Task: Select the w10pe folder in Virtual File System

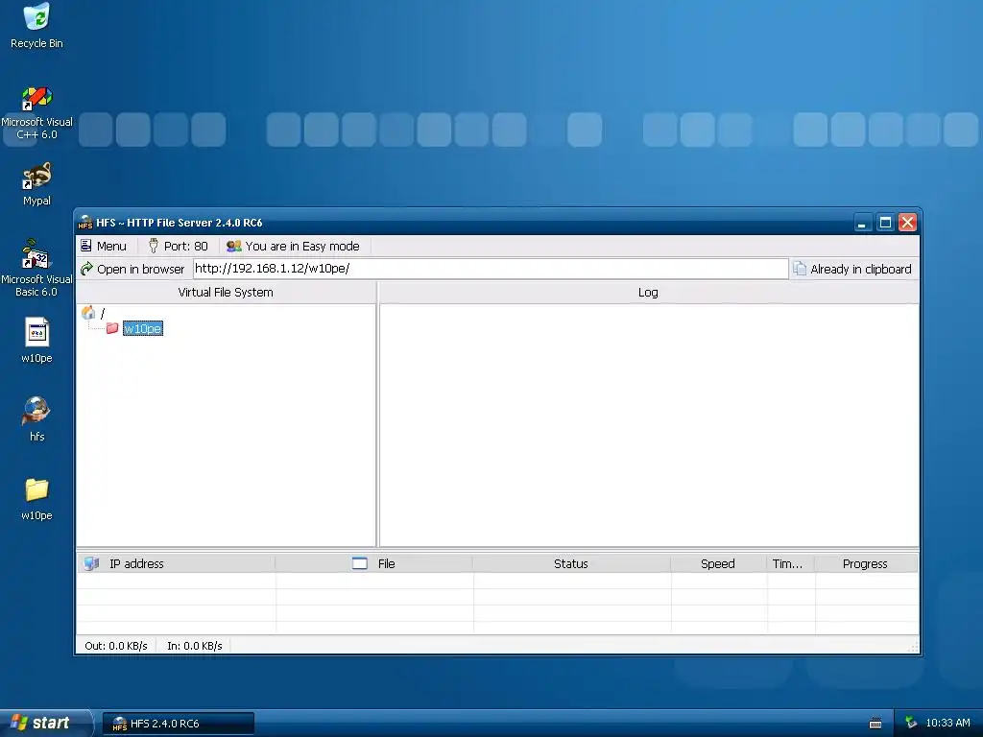Action: point(143,328)
